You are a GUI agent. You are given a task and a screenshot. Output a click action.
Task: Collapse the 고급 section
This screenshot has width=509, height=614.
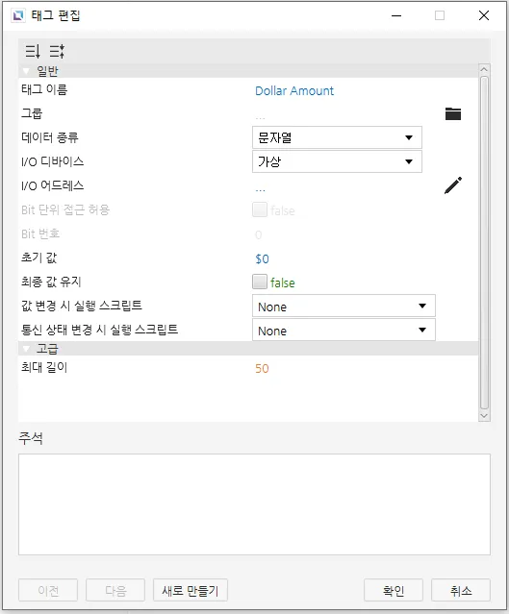click(26, 349)
